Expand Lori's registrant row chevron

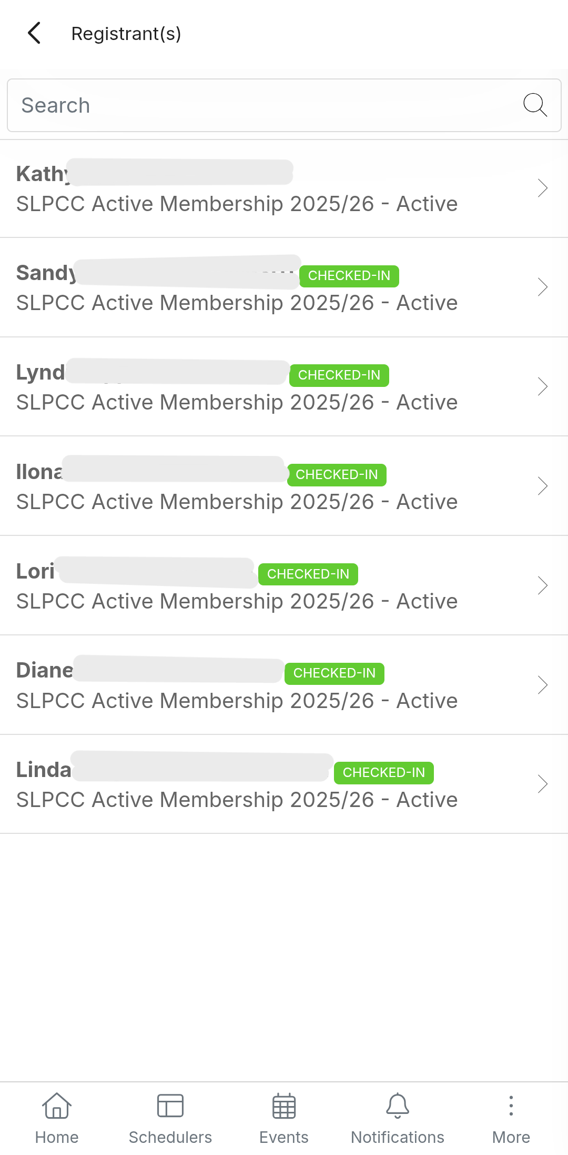point(543,585)
